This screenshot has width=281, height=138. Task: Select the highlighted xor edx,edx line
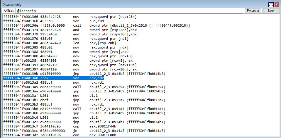coord(54,78)
